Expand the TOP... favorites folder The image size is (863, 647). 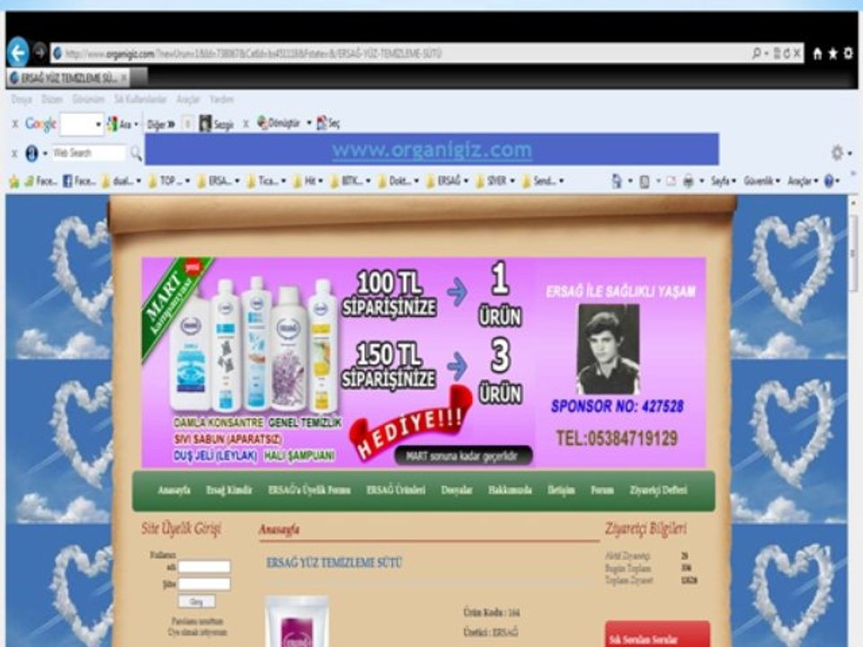pyautogui.click(x=169, y=181)
